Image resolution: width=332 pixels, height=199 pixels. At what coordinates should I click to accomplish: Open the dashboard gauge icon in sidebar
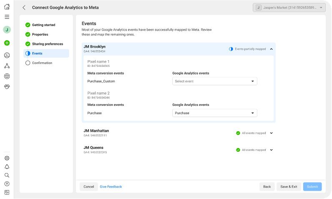[x=7, y=55]
